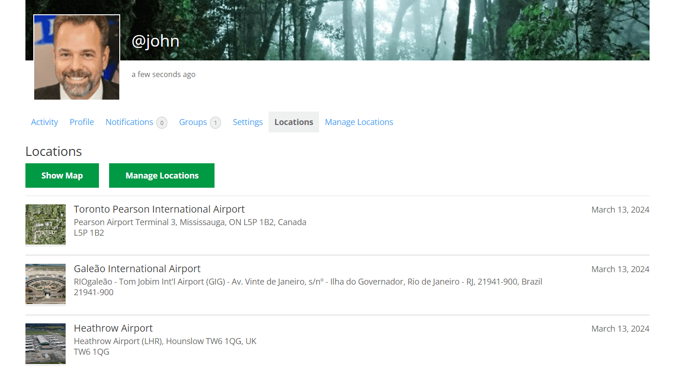The image size is (675, 369).
Task: Click the Heathrow Airport thumbnail image
Action: (45, 344)
